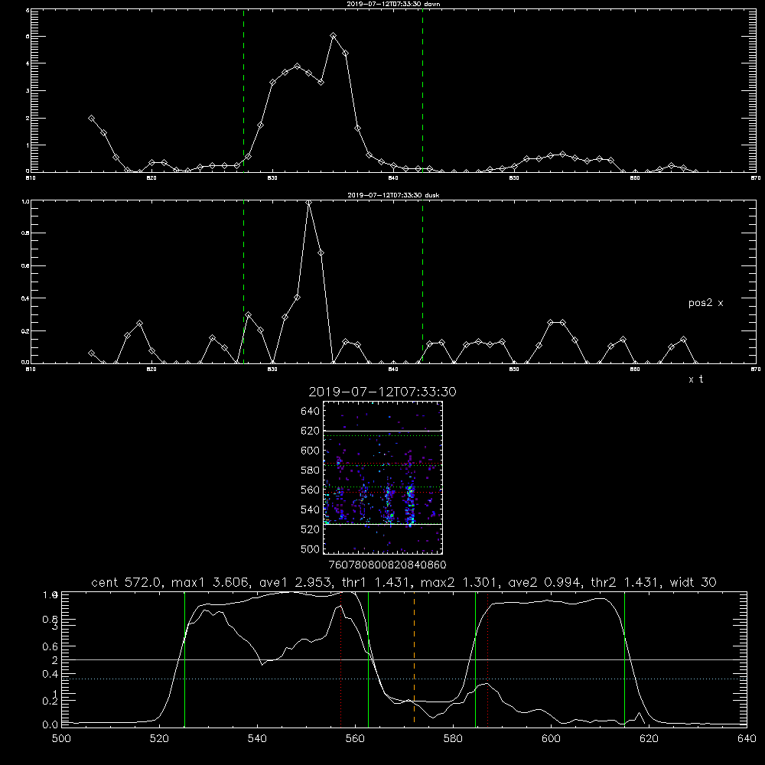Click the peak diamond marker in dusk plot
Image resolution: width=765 pixels, height=765 pixels.
(x=309, y=203)
